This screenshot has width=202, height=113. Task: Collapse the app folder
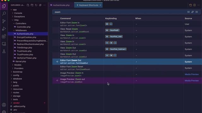pyautogui.click(x=15, y=10)
